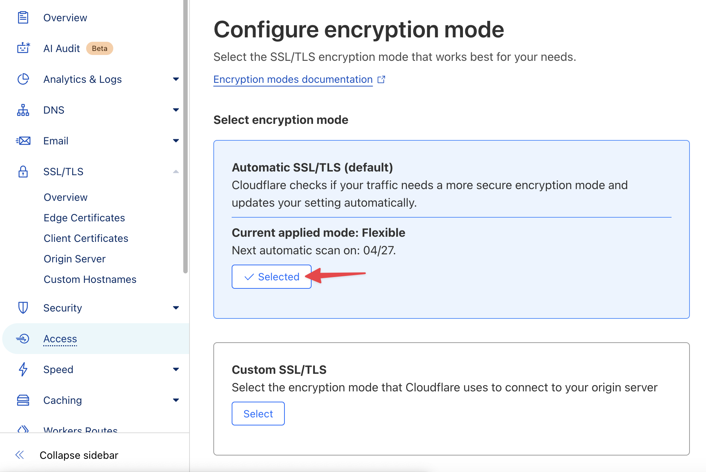Click the sidebar vertical scrollbar
The width and height of the screenshot is (706, 472).
(185, 136)
